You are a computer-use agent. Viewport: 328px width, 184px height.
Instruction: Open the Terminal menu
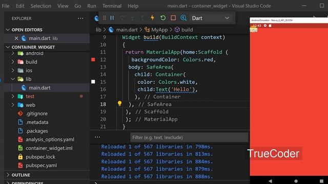(112, 6)
